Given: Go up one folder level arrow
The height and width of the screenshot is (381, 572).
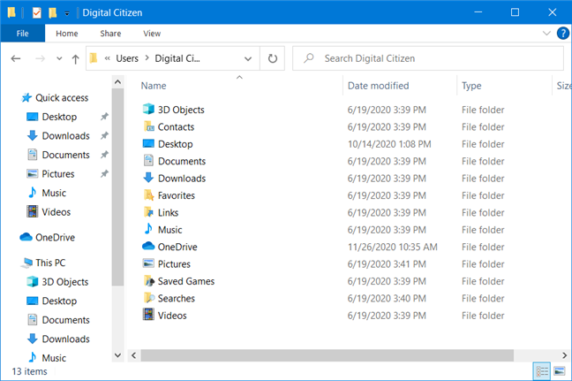Looking at the screenshot, I should point(74,58).
